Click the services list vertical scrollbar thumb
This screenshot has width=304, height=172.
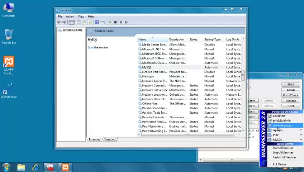click(243, 75)
